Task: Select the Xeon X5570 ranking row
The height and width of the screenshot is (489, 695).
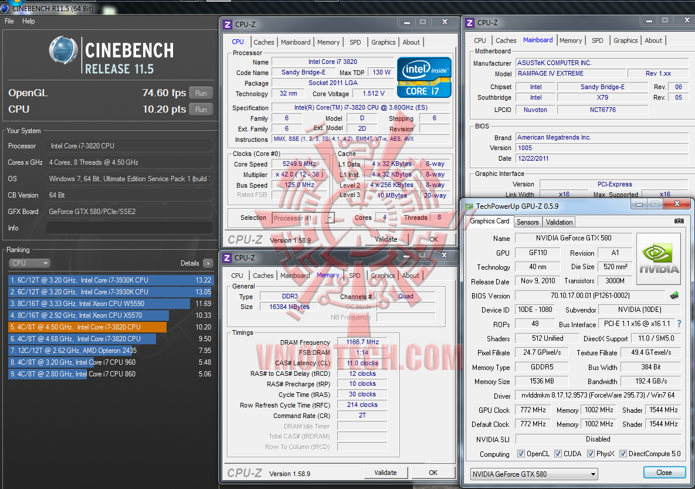Action: [x=111, y=315]
